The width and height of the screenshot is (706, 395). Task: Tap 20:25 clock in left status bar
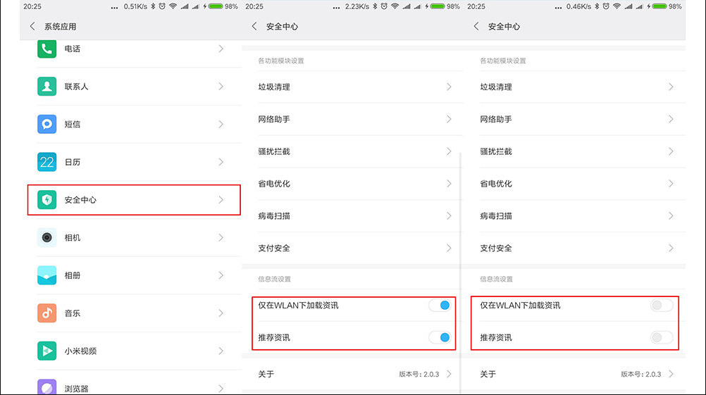pyautogui.click(x=32, y=6)
